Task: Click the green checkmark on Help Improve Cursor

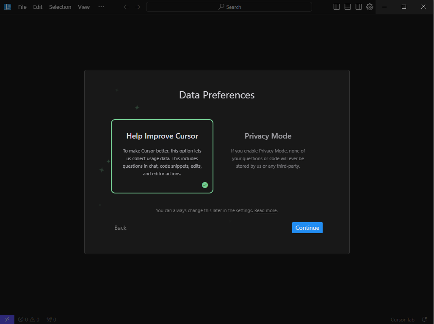Action: 205,185
